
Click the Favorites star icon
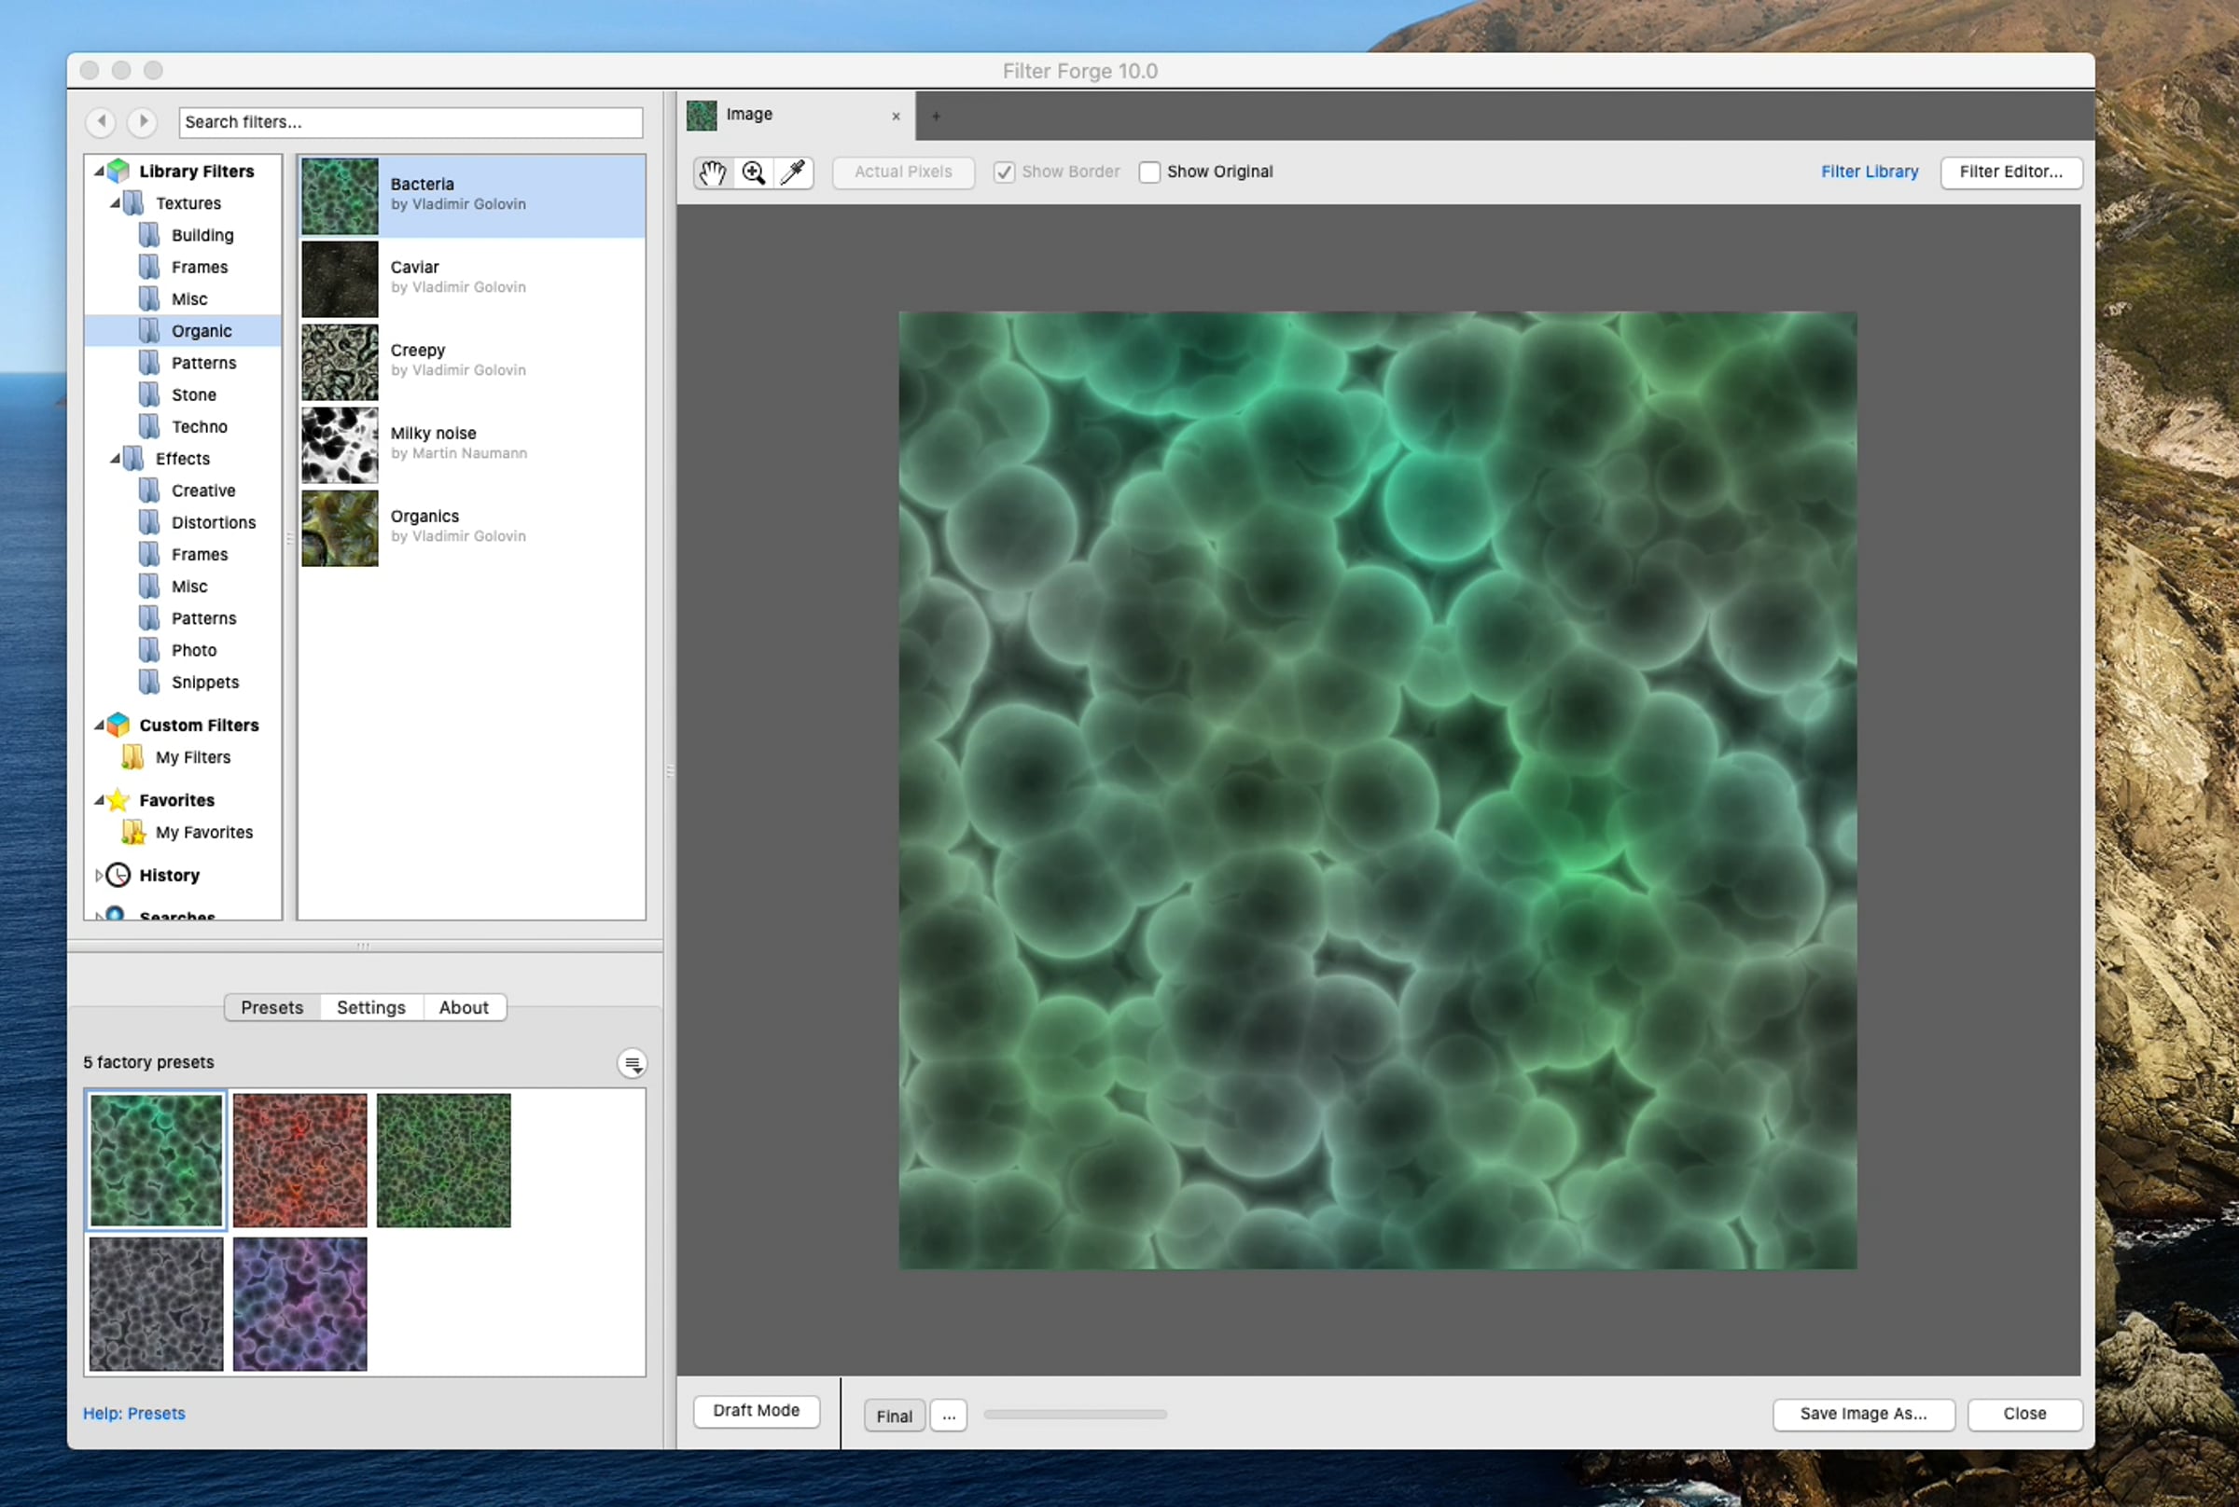pos(118,799)
